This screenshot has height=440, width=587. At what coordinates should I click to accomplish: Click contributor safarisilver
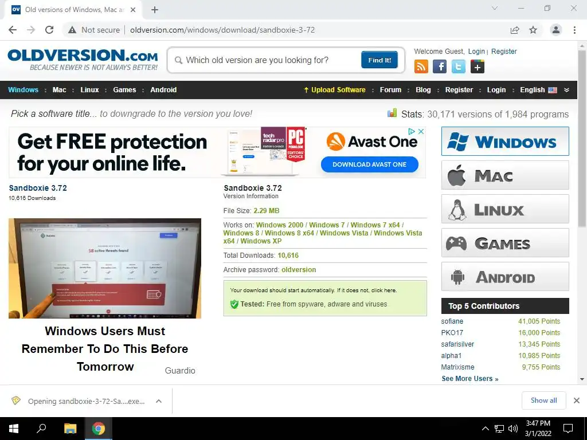[457, 344]
